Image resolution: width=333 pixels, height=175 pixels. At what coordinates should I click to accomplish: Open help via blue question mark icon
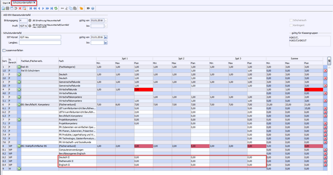click(93, 8)
